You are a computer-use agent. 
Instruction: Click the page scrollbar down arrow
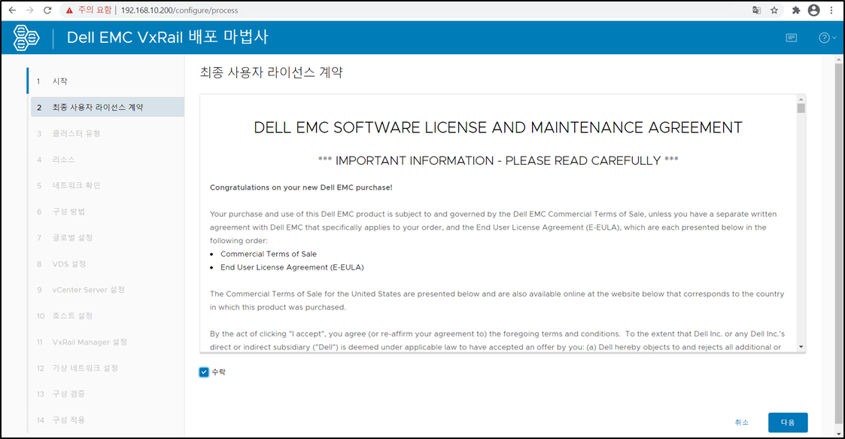[839, 433]
